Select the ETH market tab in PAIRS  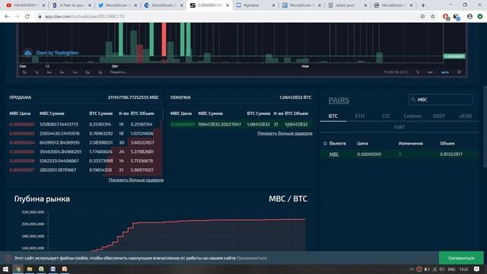pyautogui.click(x=360, y=116)
